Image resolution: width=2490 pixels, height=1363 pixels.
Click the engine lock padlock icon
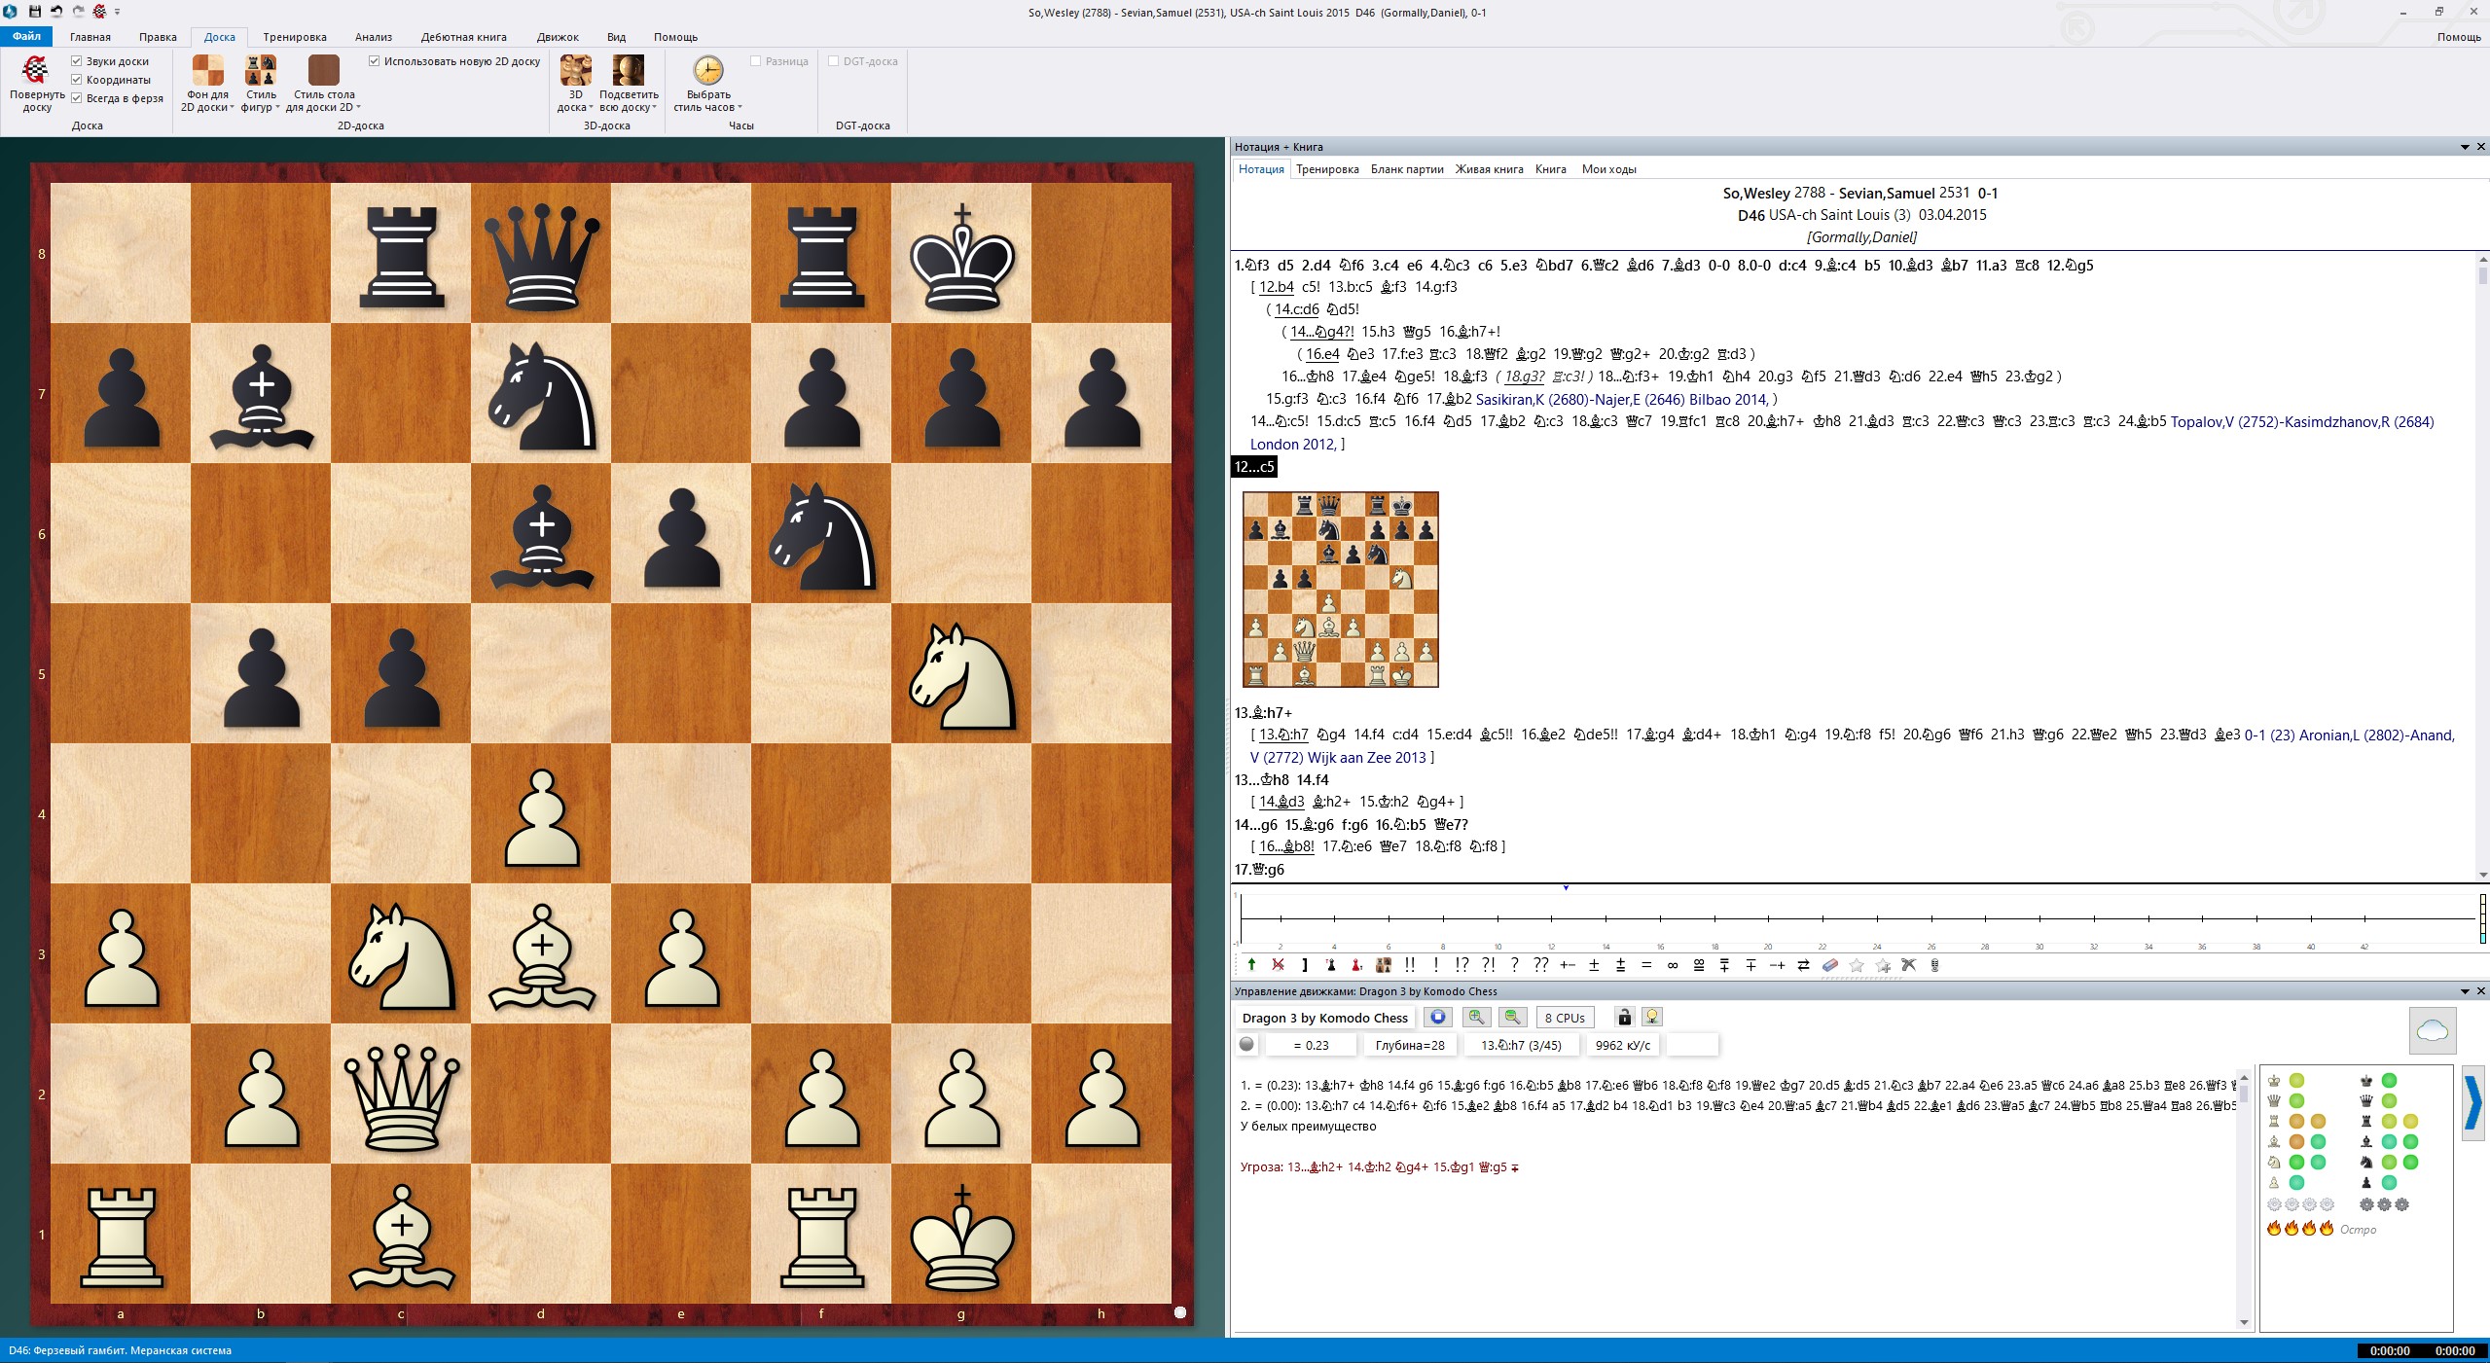pos(1623,1017)
